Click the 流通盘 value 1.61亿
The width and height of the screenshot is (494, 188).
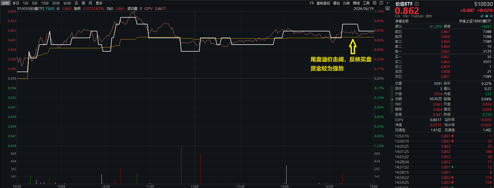coord(436,130)
